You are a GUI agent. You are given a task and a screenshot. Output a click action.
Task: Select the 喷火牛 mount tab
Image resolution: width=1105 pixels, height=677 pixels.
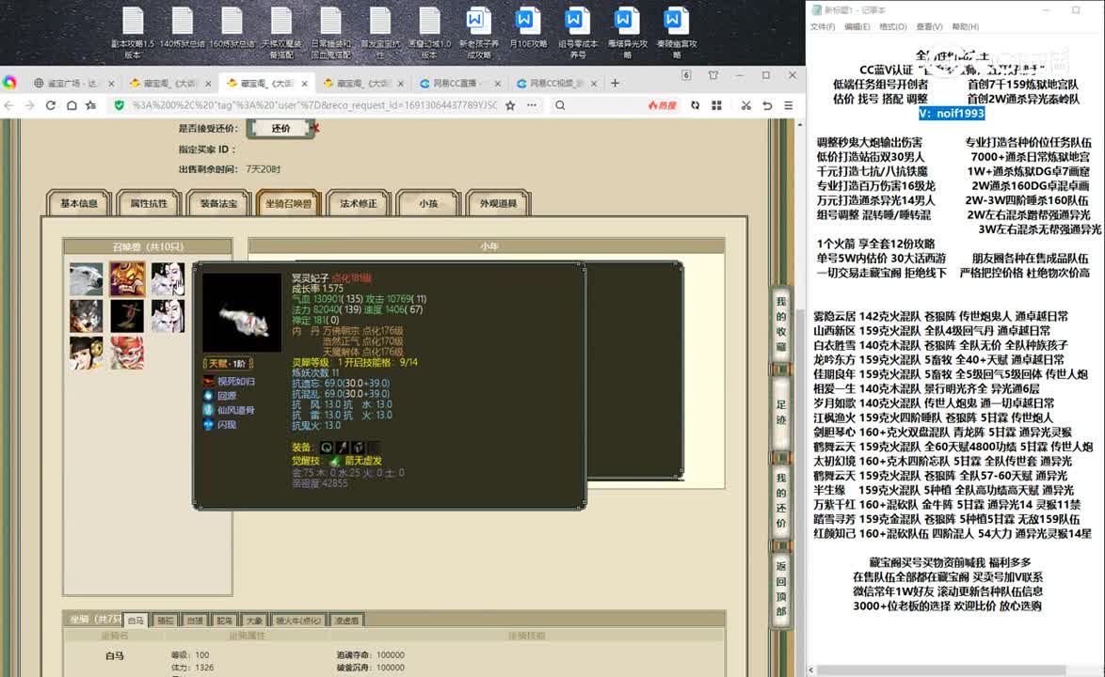pyautogui.click(x=298, y=620)
